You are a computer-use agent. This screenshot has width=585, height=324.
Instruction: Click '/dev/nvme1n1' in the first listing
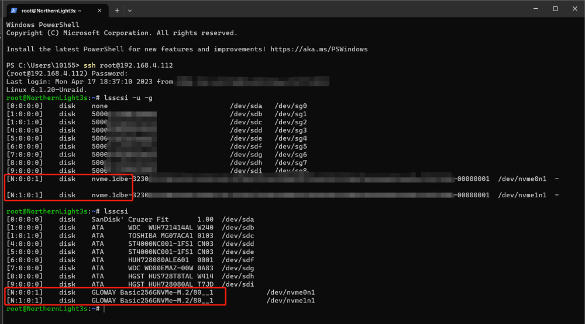click(522, 195)
